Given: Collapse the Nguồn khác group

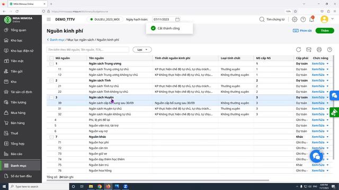Looking at the screenshot, I should [x=51, y=137].
